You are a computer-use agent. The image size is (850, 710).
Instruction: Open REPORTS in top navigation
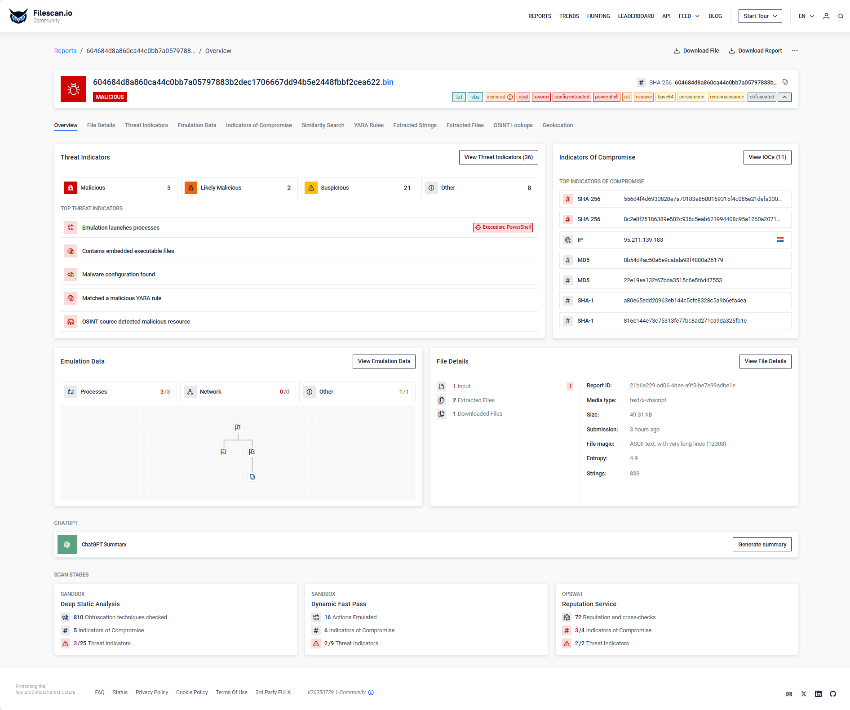click(540, 16)
